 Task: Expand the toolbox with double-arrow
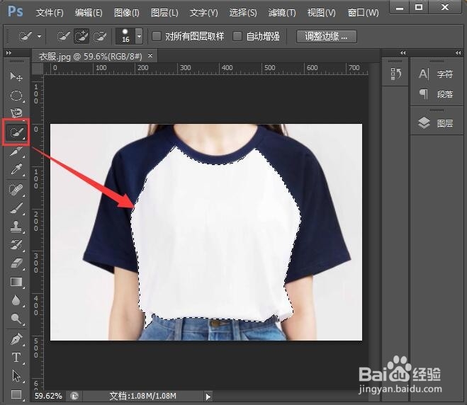(x=9, y=52)
